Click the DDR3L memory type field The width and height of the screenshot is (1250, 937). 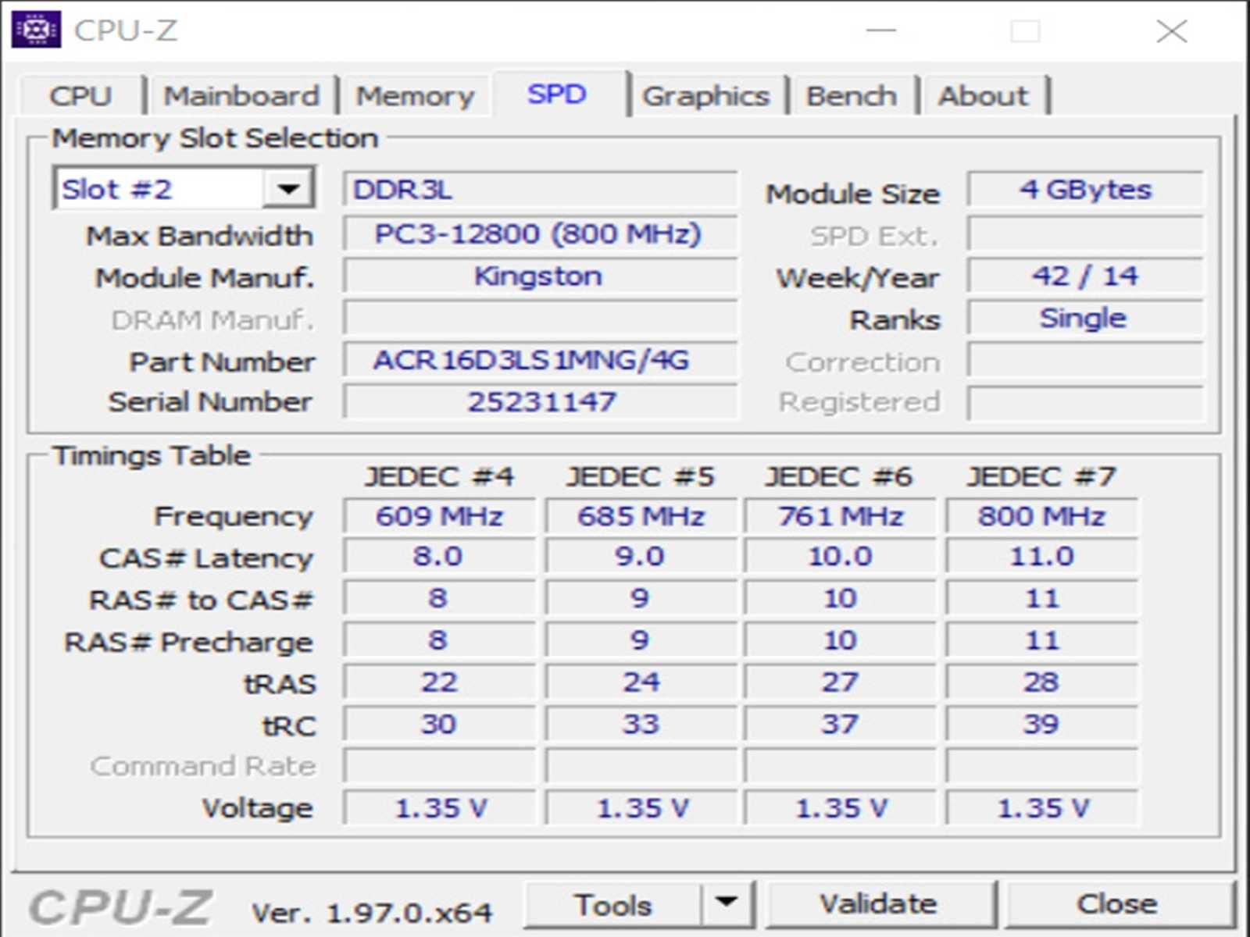pyautogui.click(x=540, y=190)
